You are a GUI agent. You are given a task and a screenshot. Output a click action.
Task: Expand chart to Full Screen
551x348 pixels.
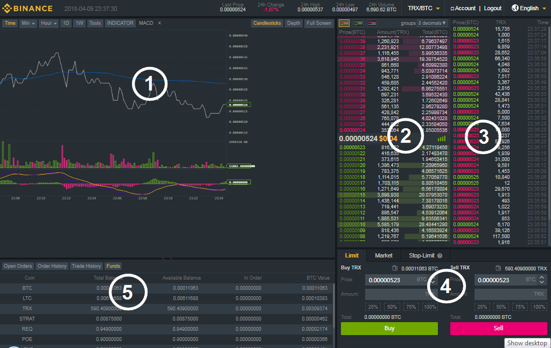319,23
